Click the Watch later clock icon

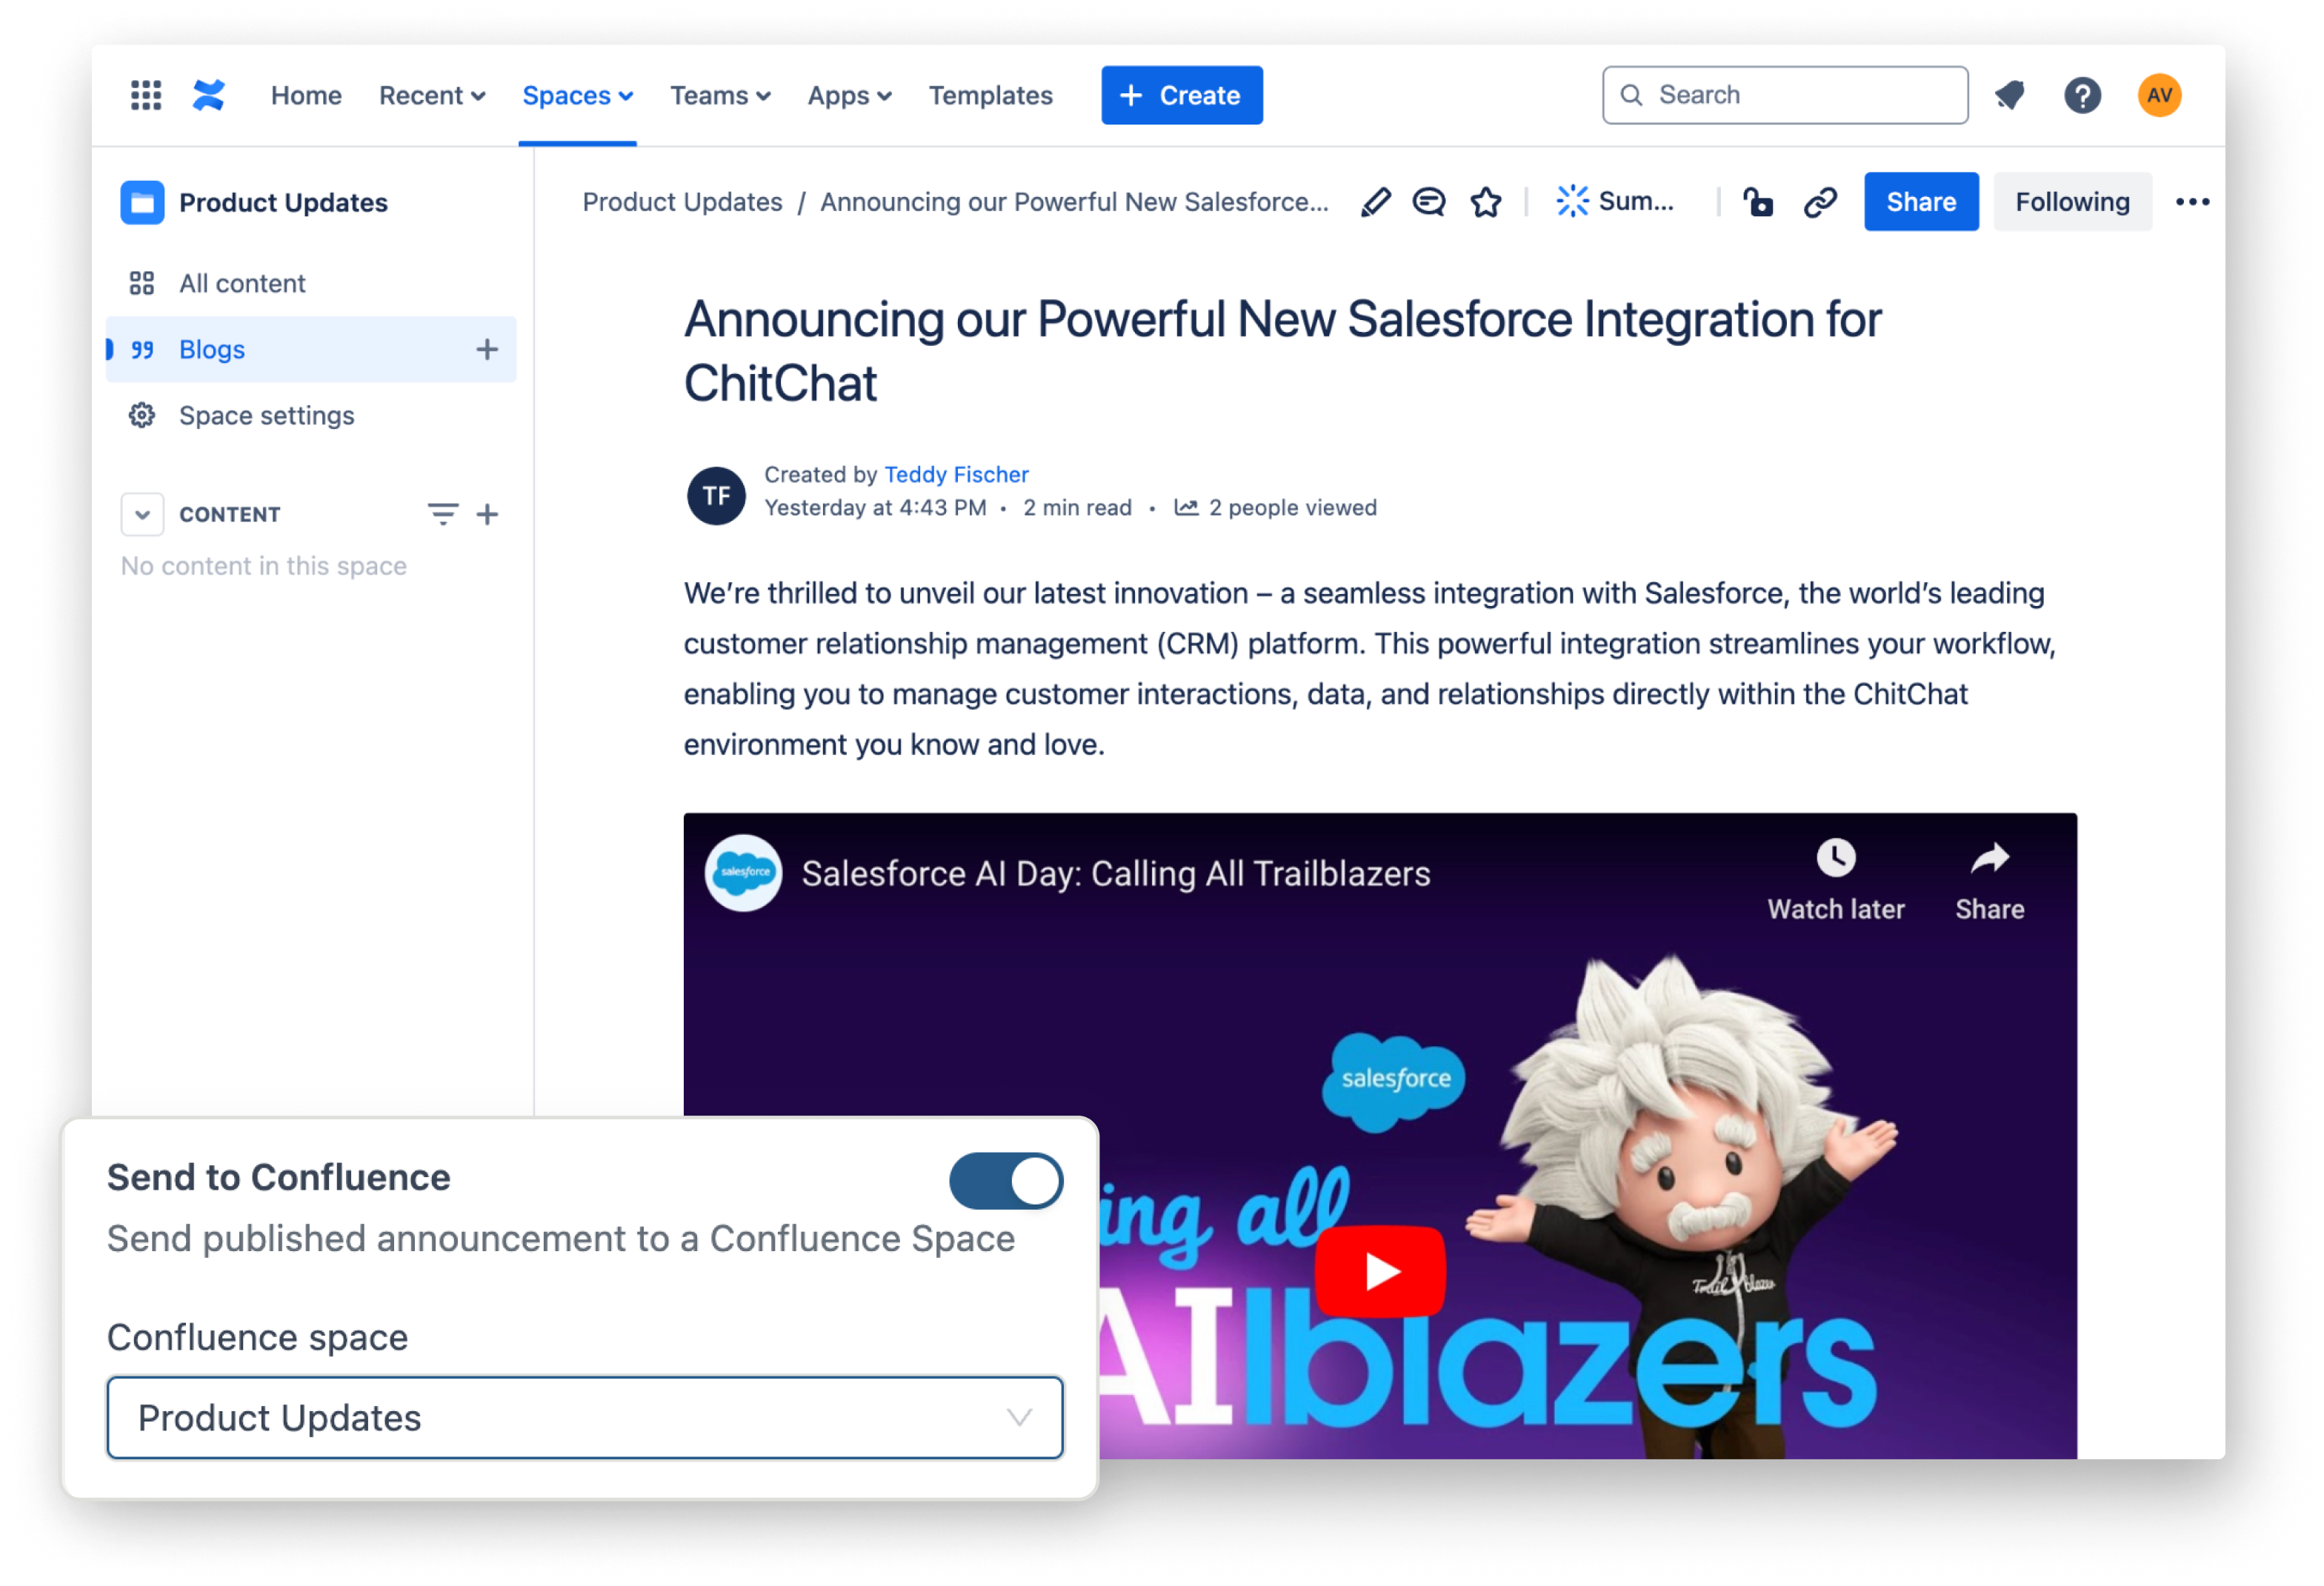pyautogui.click(x=1835, y=858)
